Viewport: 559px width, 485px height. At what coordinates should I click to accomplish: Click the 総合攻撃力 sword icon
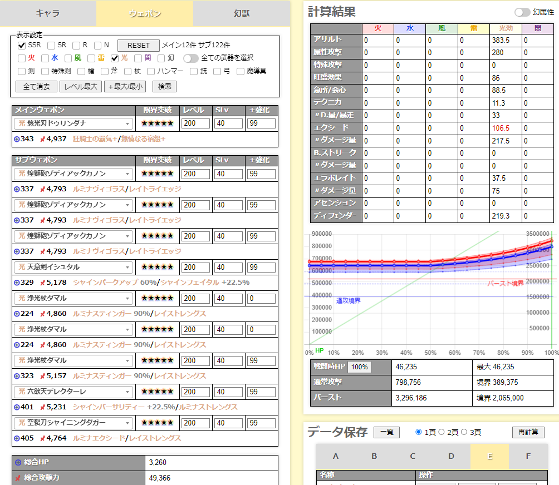tap(18, 478)
